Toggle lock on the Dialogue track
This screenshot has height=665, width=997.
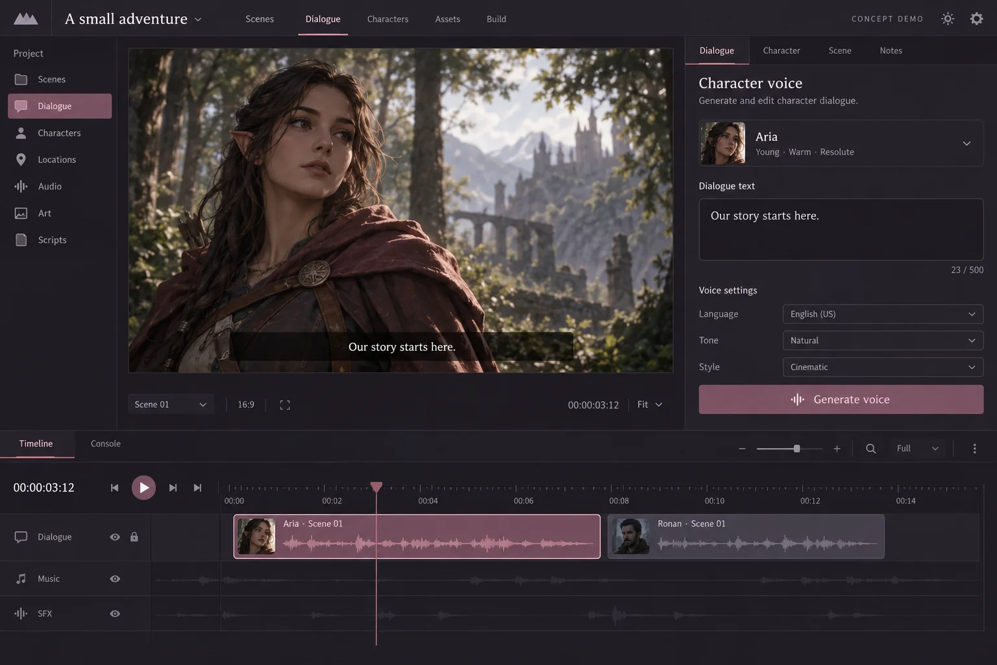[x=134, y=537]
